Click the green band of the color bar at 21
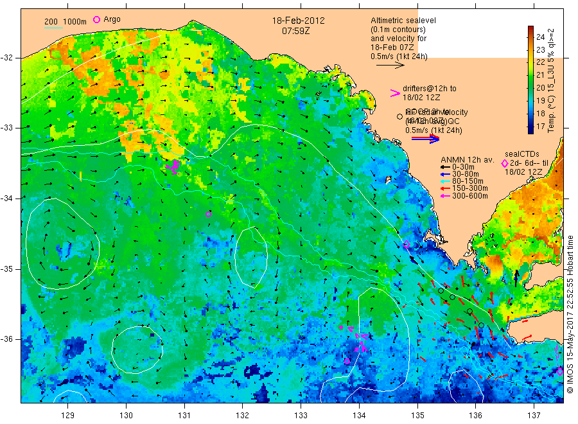 pos(531,75)
